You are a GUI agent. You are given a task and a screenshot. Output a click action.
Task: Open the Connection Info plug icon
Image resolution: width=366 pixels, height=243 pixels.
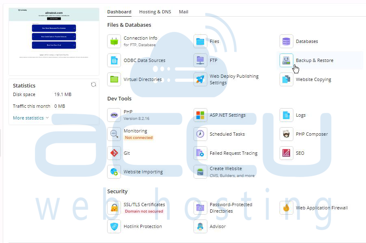pyautogui.click(x=114, y=41)
